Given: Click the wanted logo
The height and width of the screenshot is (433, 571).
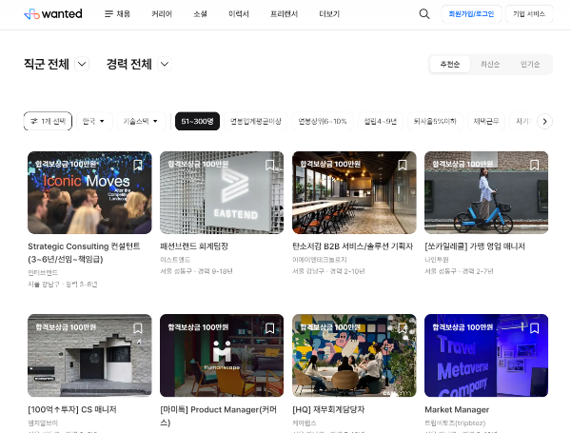Looking at the screenshot, I should pyautogui.click(x=53, y=14).
